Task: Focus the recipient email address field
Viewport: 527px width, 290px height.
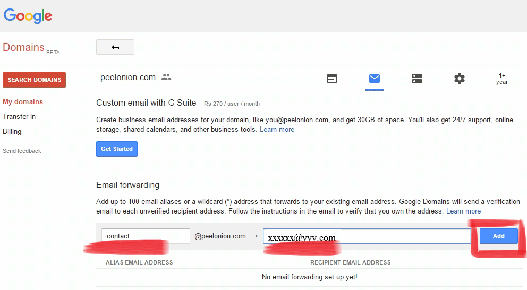Action: click(x=367, y=236)
